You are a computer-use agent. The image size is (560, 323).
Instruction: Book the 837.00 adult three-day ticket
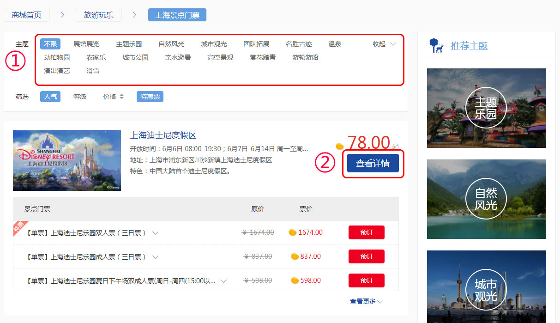coord(366,256)
